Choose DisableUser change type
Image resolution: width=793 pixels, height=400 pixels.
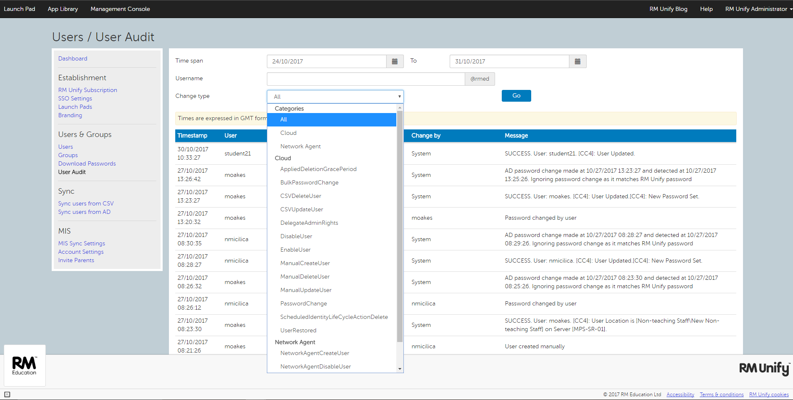(332, 237)
